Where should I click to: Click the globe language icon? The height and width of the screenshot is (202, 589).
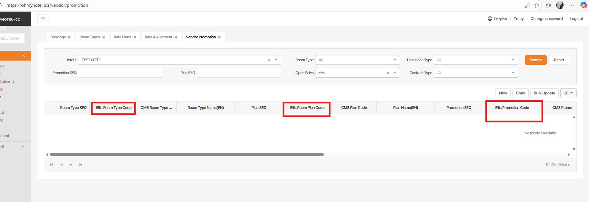[x=490, y=19]
